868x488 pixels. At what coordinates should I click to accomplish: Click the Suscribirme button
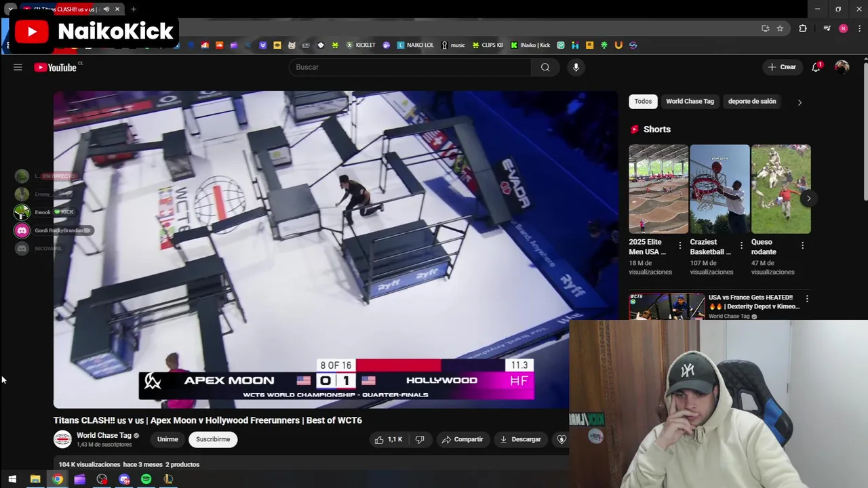tap(213, 439)
